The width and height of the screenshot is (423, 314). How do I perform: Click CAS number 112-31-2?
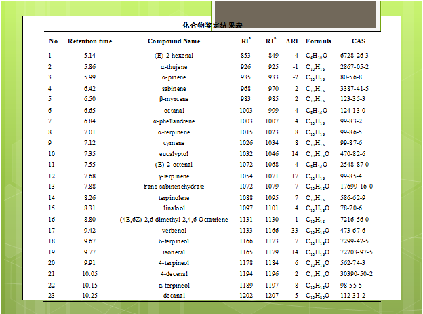(x=354, y=296)
